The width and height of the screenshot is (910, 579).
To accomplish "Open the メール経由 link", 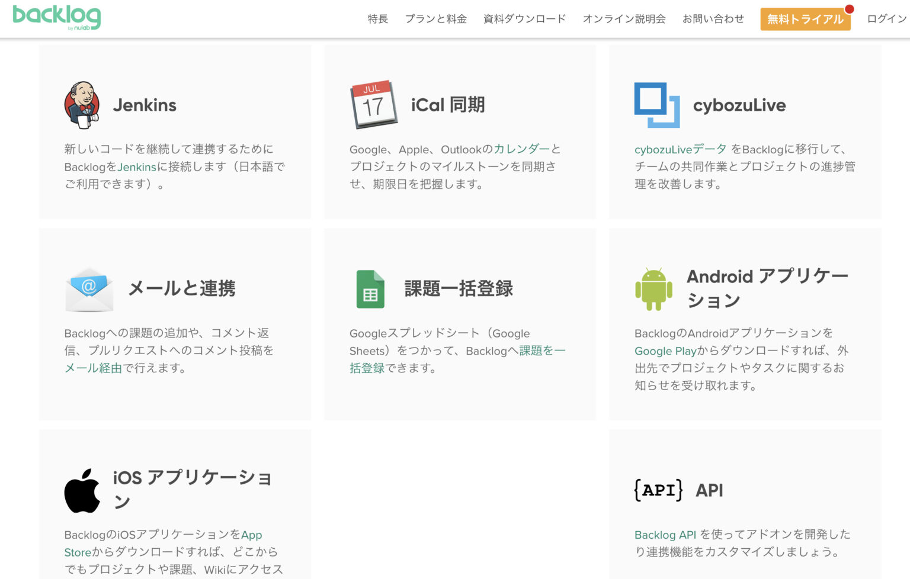I will click(x=93, y=368).
